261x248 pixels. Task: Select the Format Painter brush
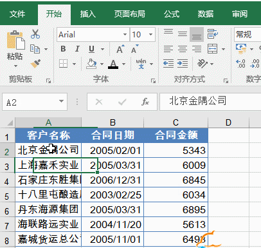(35, 63)
